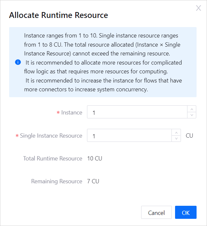The image size is (207, 226).
Task: Click the blue info icon in the notice
Action: [x=18, y=62]
